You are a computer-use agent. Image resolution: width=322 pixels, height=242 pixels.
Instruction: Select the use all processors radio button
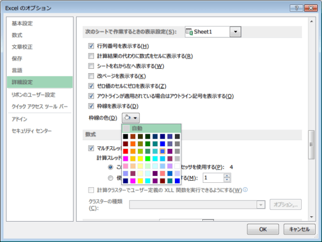[x=111, y=167]
